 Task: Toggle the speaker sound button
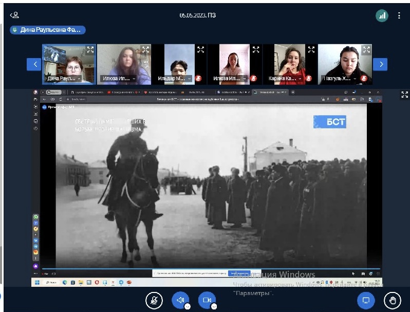[180, 300]
